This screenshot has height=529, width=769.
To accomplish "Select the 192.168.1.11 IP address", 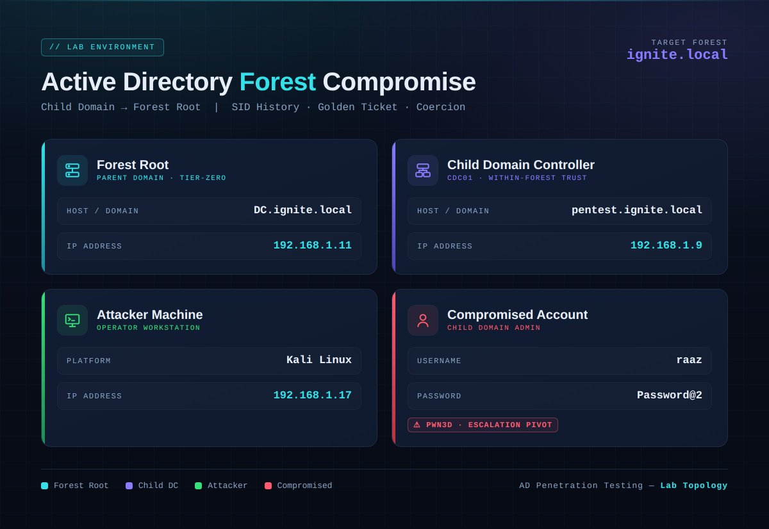I will click(313, 245).
